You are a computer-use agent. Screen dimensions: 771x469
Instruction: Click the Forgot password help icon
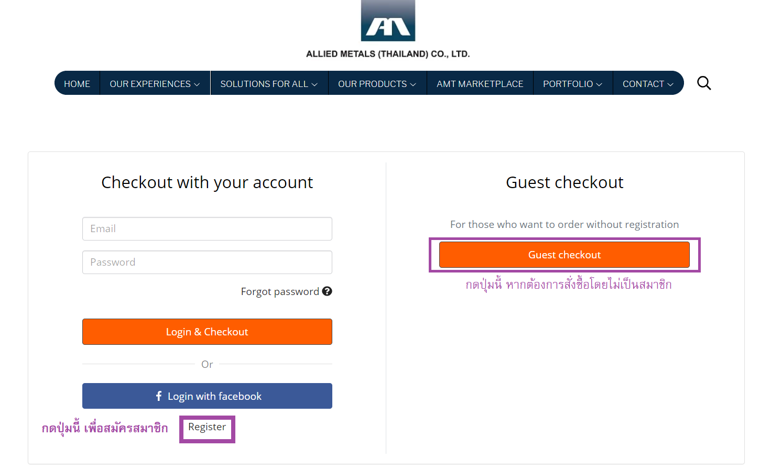coord(327,291)
